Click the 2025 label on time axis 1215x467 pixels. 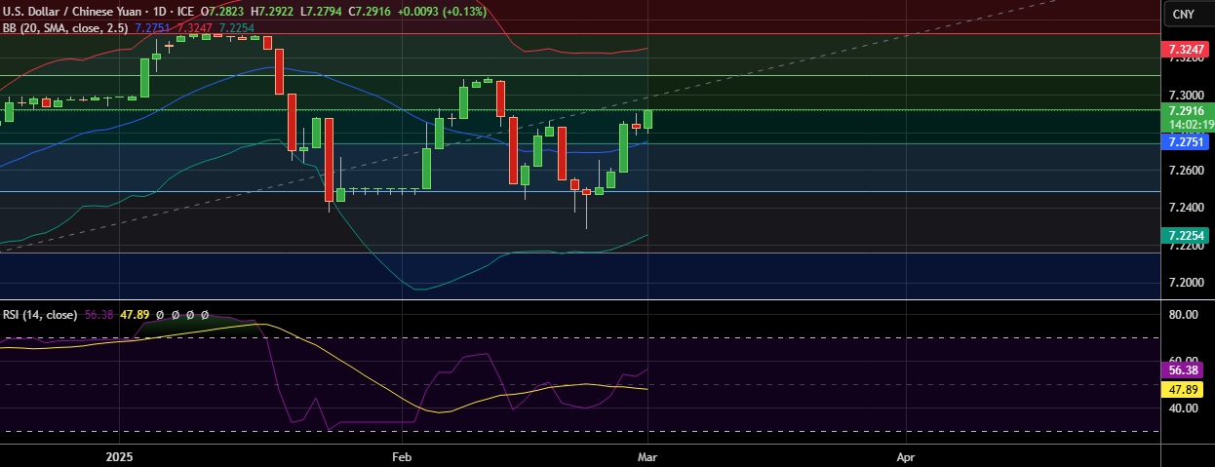point(119,455)
